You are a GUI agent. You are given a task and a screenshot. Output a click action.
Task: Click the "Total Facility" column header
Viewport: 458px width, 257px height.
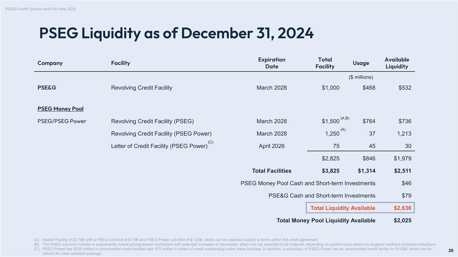325,63
